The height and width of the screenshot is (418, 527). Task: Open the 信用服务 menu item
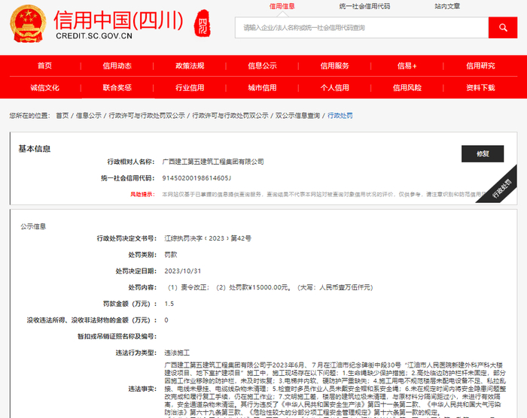click(335, 66)
